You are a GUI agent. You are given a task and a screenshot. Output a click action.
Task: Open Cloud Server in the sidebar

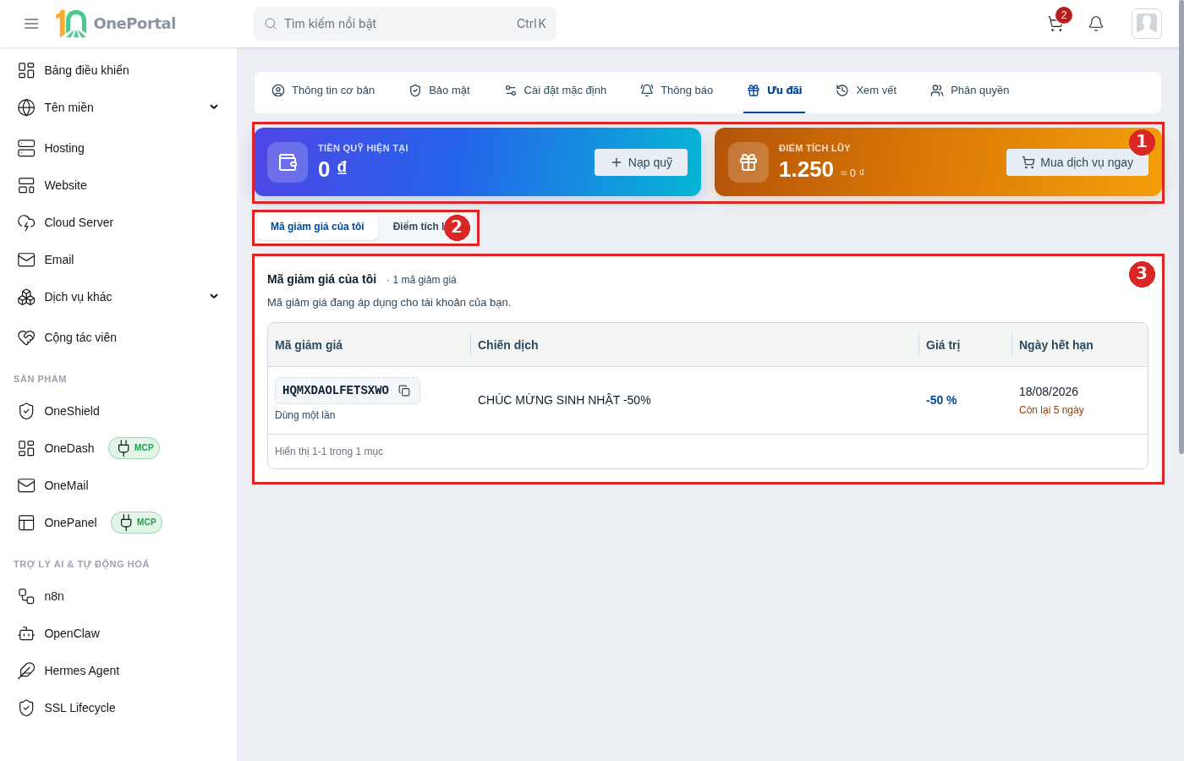(118, 222)
